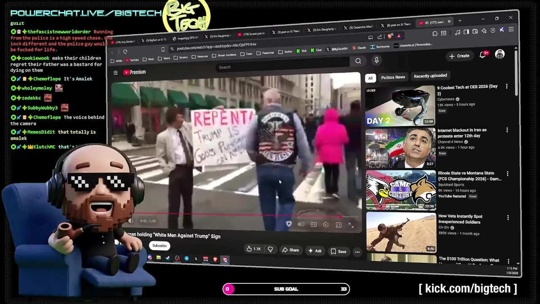Switch to the Screws just browser tab
This screenshot has height=304, width=540.
251,34
